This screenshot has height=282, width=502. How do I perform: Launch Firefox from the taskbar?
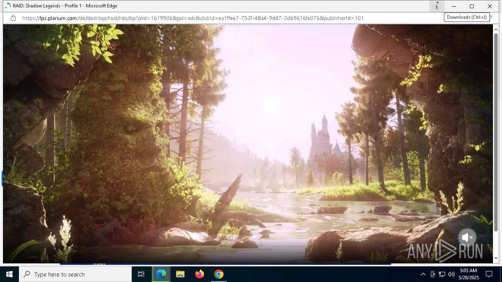point(200,274)
